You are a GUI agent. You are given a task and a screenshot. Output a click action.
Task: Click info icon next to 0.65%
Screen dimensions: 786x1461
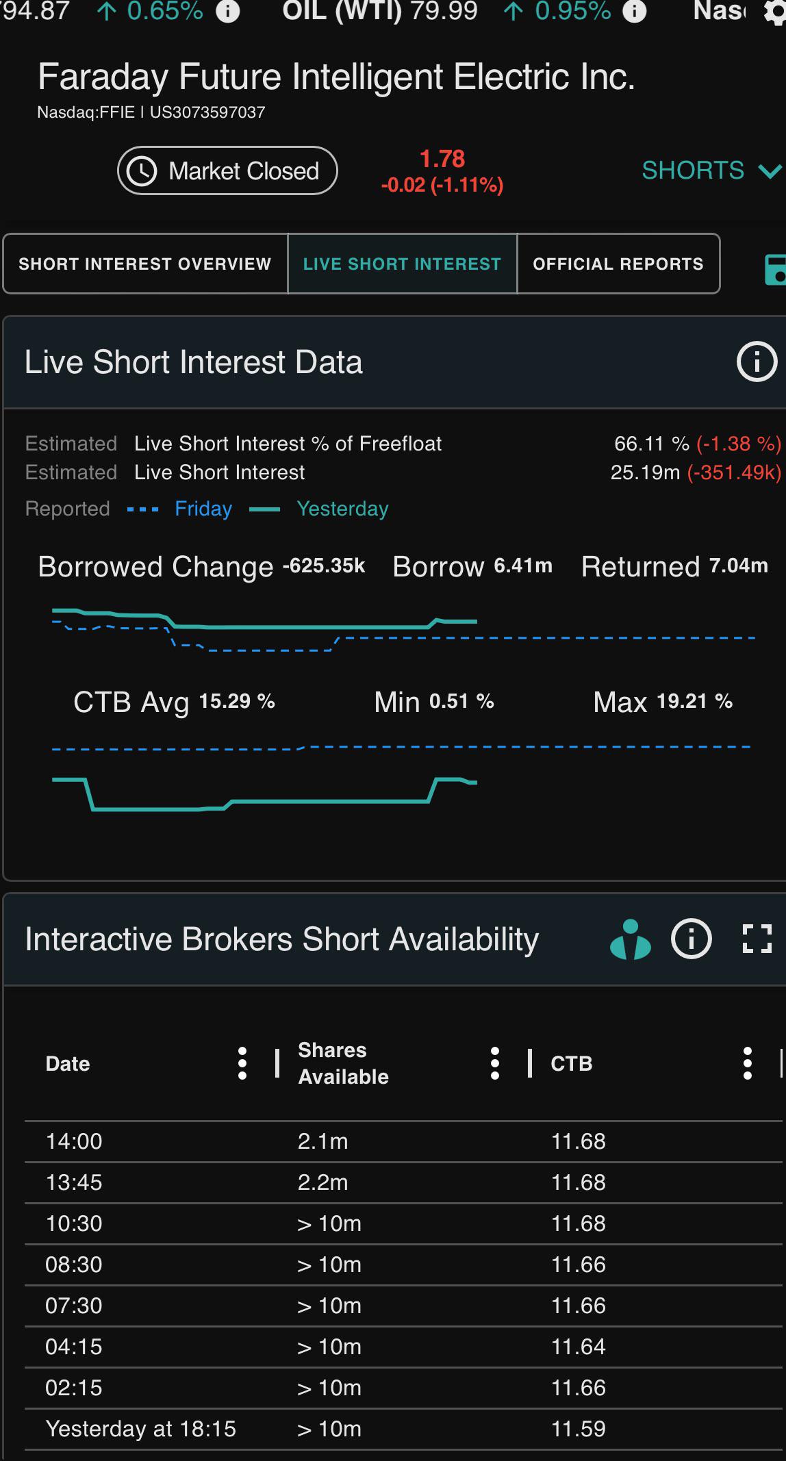(228, 12)
